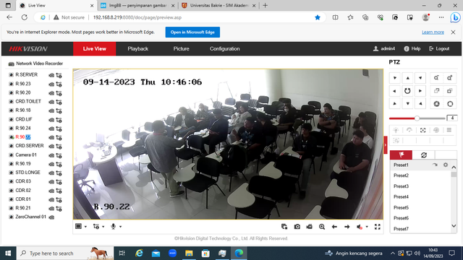Start recording with the video recorder icon

coord(309,227)
